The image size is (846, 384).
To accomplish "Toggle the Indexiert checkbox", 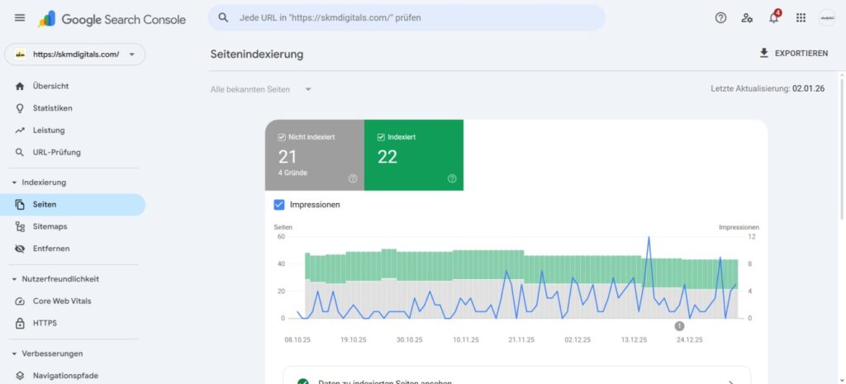I will pos(381,138).
